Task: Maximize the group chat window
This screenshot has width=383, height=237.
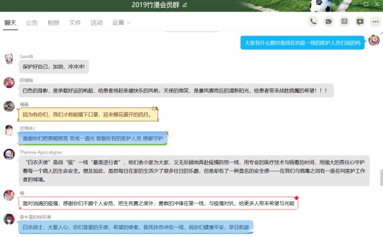Action: 366,4
